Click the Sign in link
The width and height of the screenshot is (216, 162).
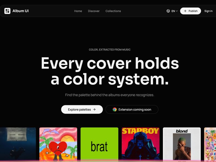[x=208, y=11]
